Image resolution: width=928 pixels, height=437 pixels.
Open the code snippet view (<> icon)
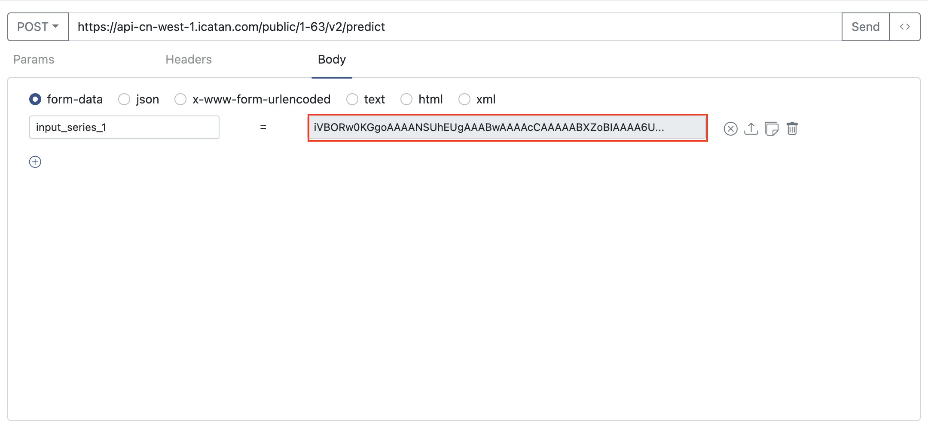coord(904,27)
